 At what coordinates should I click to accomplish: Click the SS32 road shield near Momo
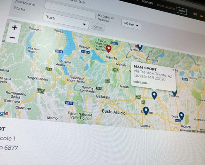pos(69,103)
